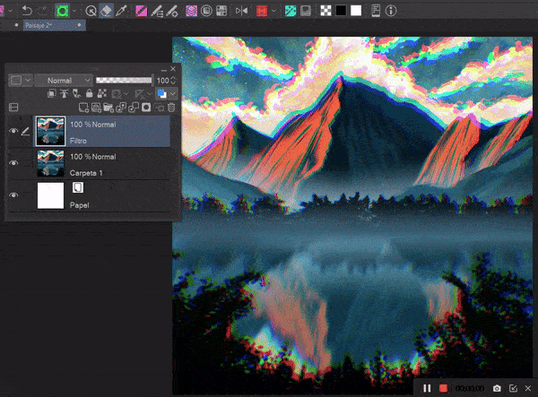Screen dimensions: 538x397
Task: Stop the screen recording
Action: 443,388
